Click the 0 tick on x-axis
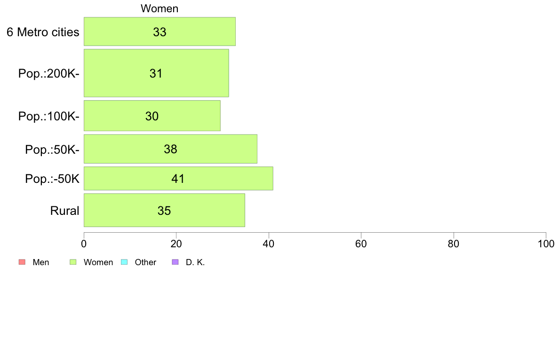The image size is (559, 346). [84, 244]
